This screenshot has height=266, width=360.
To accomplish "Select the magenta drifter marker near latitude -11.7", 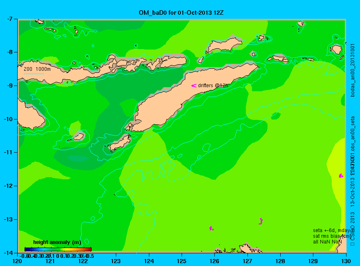I will 341,176.
